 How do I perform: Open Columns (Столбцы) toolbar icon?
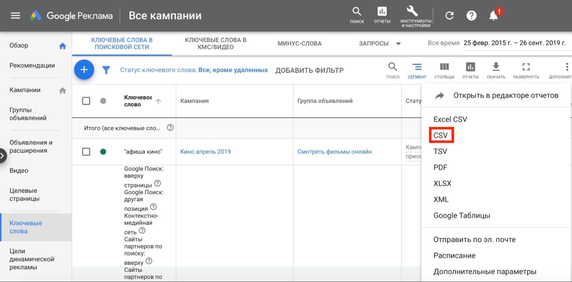coord(444,67)
